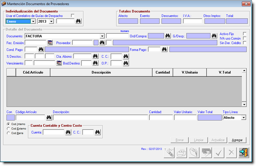Click the Limpiar button

coord(199,140)
